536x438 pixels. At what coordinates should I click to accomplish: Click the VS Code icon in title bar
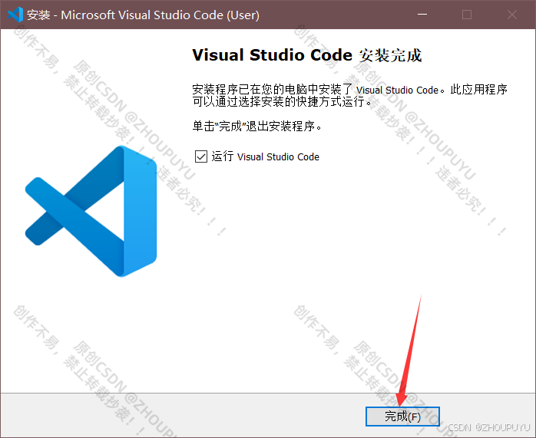coord(15,15)
